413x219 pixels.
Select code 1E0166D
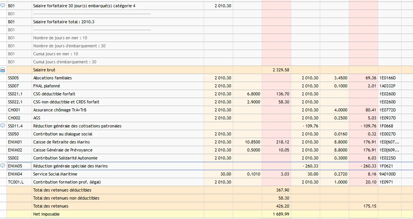(388, 78)
